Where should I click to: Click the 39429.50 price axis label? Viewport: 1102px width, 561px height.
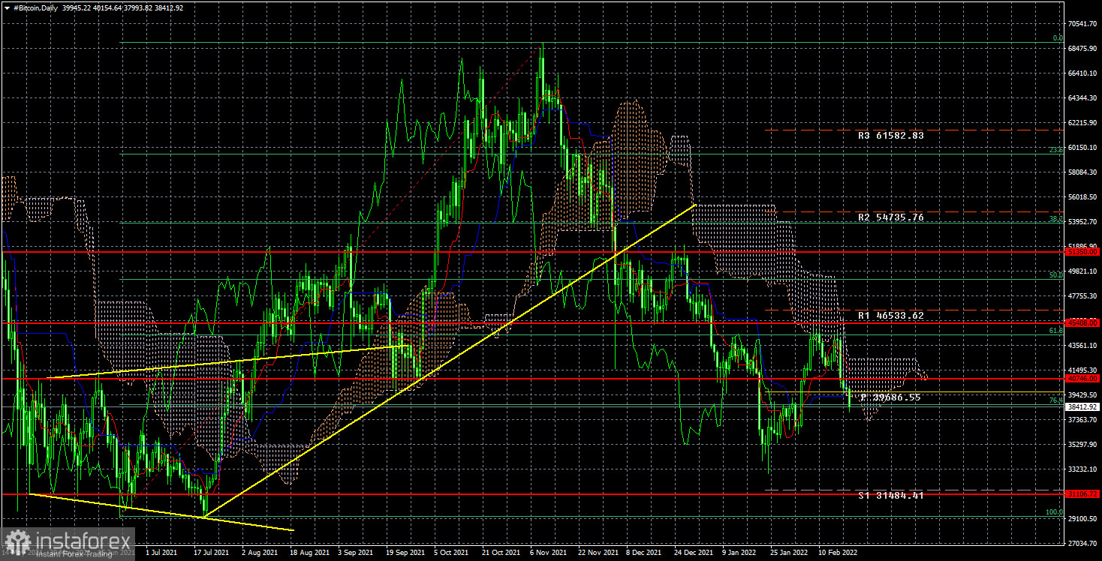[1083, 395]
